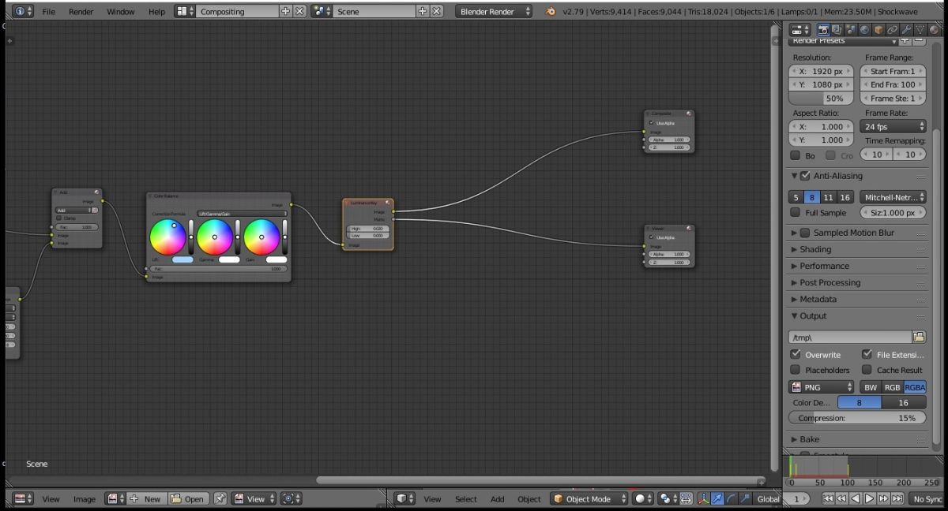Image resolution: width=948 pixels, height=511 pixels.
Task: Delete the Compositing screen layout (X)
Action: (x=299, y=11)
